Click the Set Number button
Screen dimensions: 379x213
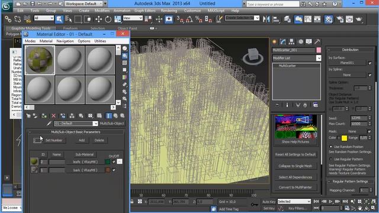[54, 140]
